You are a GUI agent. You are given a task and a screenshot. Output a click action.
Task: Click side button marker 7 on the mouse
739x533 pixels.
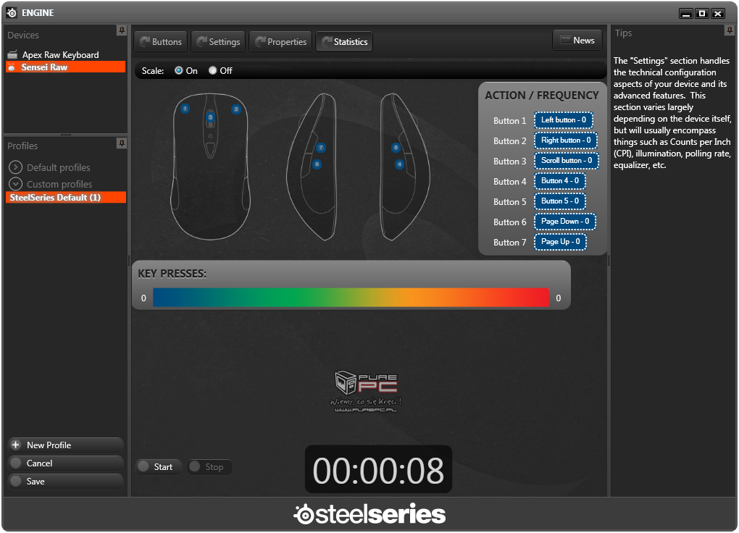321,148
